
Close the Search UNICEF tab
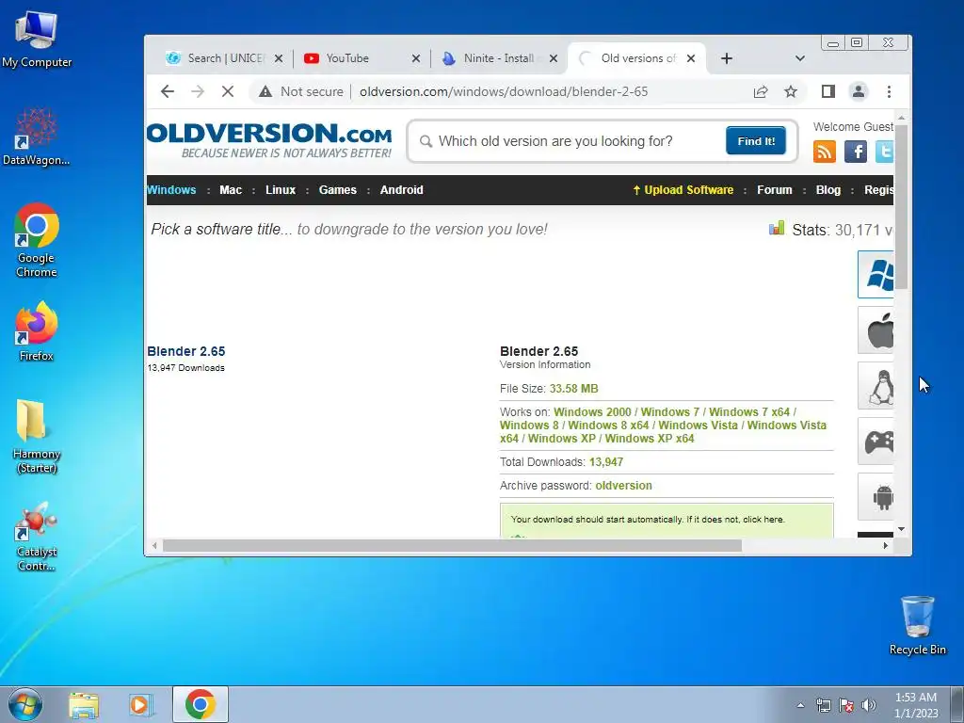coord(279,58)
